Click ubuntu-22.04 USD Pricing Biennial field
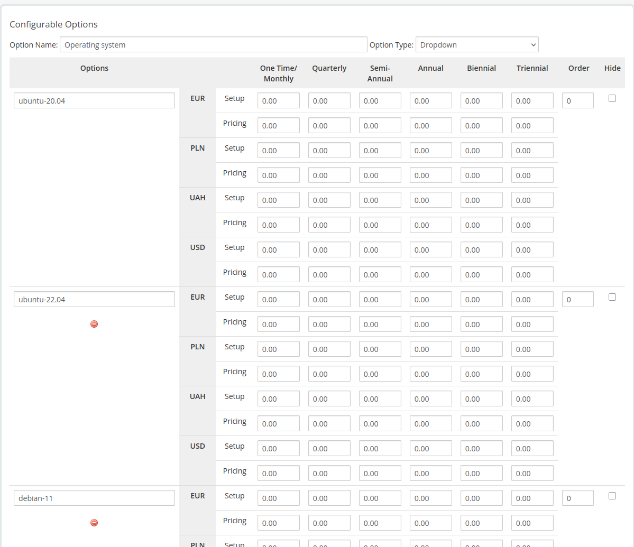The image size is (634, 547). click(x=482, y=474)
